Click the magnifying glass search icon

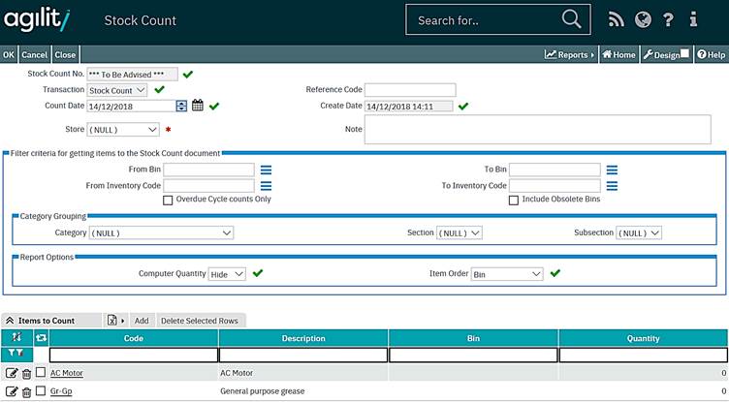(x=572, y=19)
